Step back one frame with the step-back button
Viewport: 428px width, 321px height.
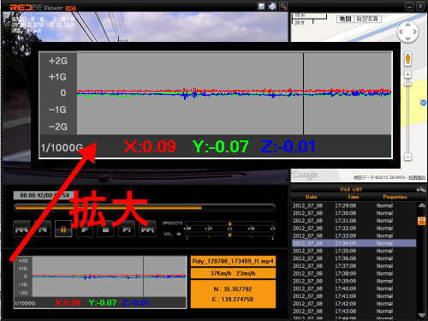click(x=43, y=229)
